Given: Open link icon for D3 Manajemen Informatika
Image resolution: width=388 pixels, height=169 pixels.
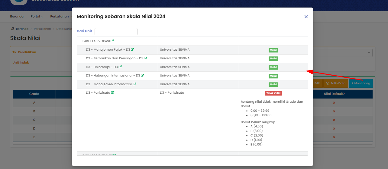Looking at the screenshot, I should pyautogui.click(x=135, y=84).
